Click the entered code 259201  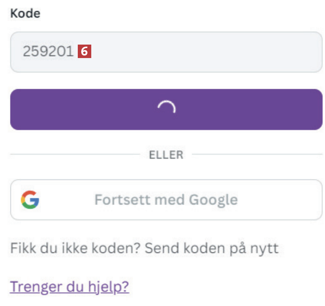pos(48,52)
